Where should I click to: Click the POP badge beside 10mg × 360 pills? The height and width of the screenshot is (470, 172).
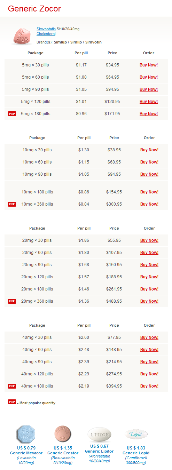(x=12, y=204)
